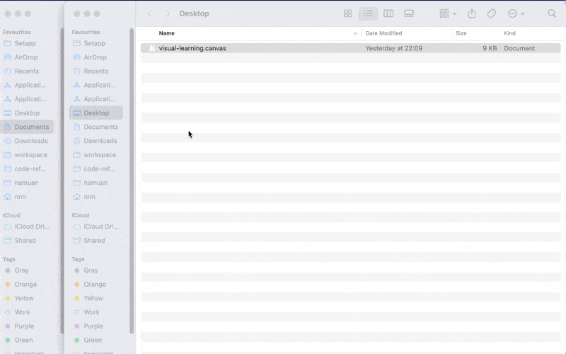The height and width of the screenshot is (354, 566).
Task: Sort by the Kind column header
Action: 509,33
